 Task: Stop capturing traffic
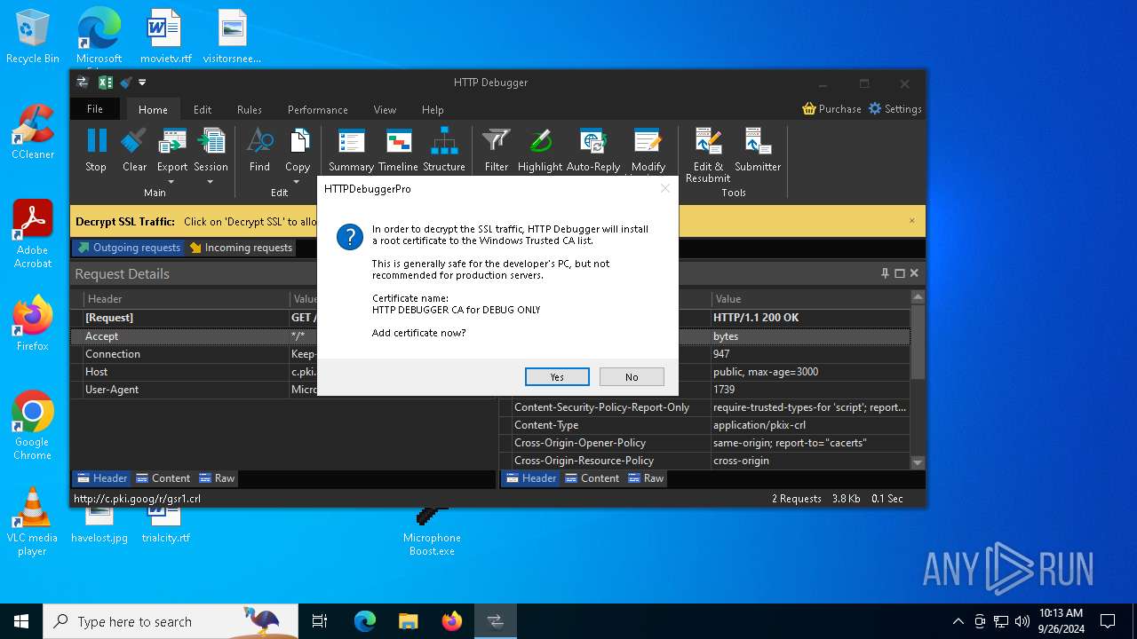[x=96, y=150]
